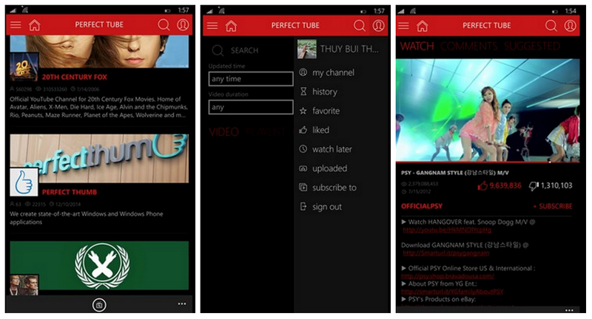Open hamburger menu in left phone screen
The image size is (592, 319).
pos(16,25)
